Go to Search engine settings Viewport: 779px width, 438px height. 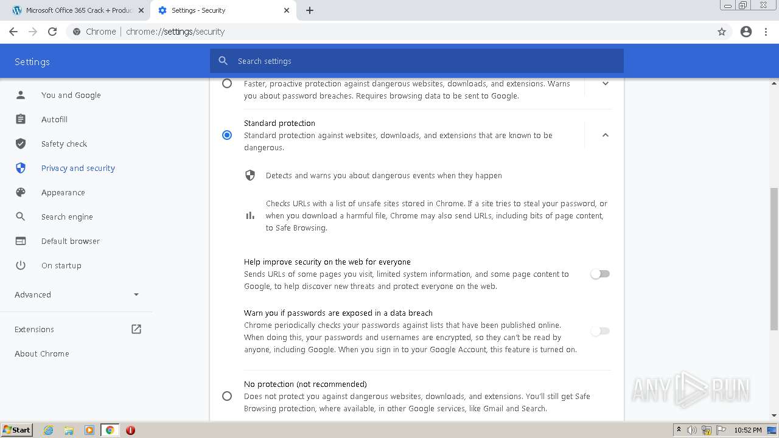point(67,217)
